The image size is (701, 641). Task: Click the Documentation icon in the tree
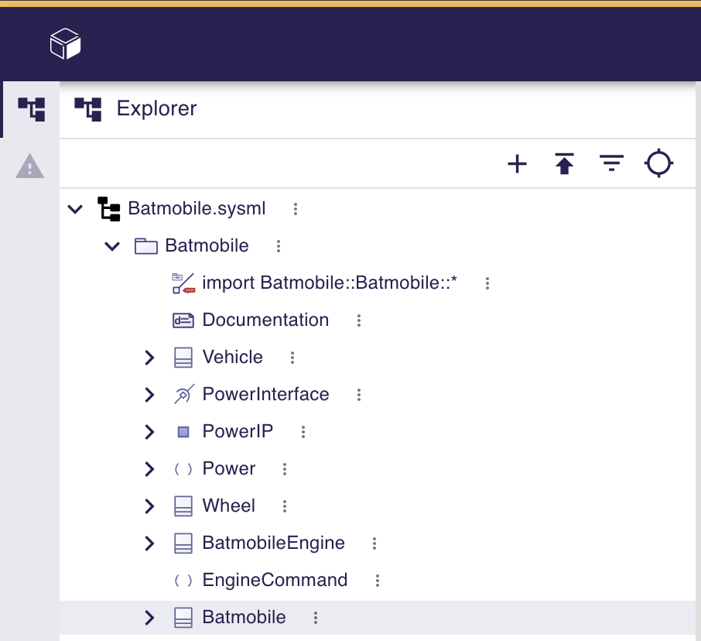[x=183, y=320]
